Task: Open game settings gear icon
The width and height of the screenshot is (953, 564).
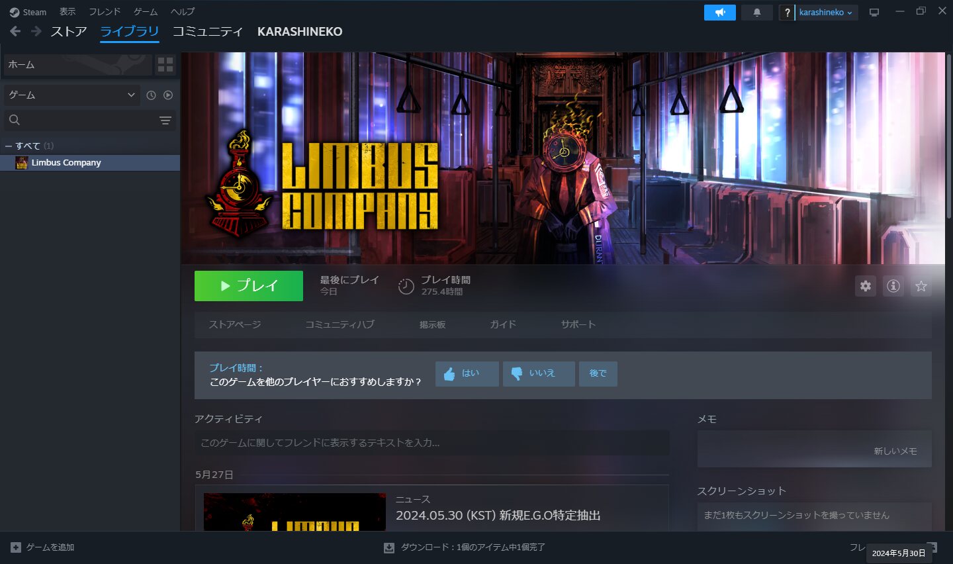Action: tap(866, 286)
